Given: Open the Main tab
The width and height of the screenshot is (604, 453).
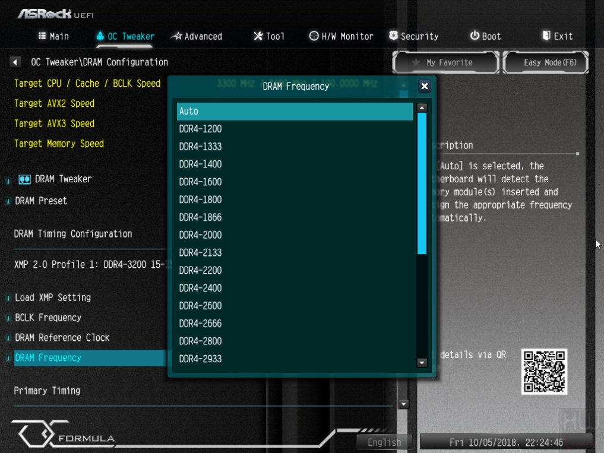Looking at the screenshot, I should pos(53,36).
